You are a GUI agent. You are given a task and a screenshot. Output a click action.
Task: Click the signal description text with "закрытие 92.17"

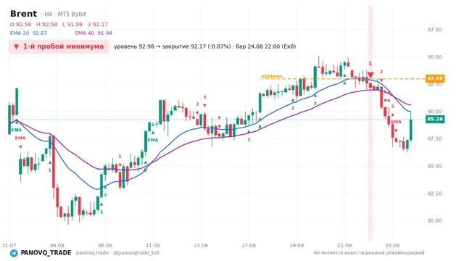[204, 46]
